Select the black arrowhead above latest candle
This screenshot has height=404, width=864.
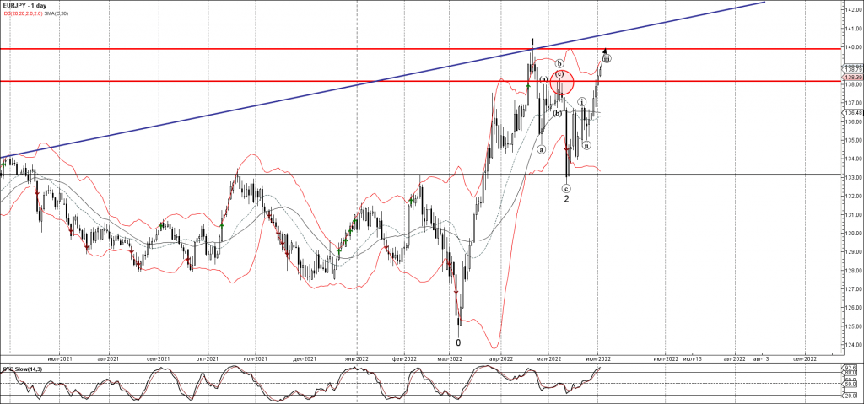coord(606,51)
